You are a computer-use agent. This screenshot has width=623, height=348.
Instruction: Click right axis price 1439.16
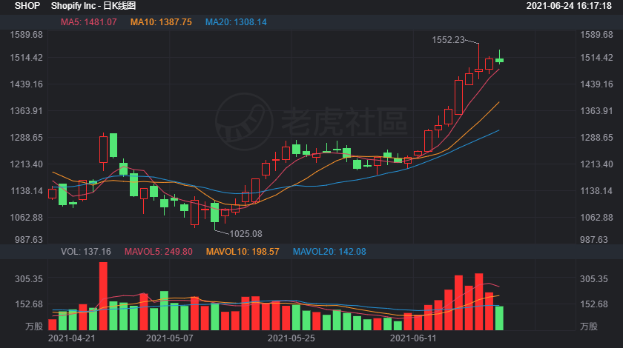click(596, 84)
